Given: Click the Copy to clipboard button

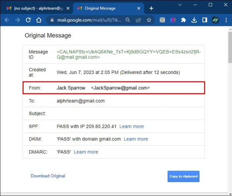Looking at the screenshot, I should pyautogui.click(x=184, y=176).
